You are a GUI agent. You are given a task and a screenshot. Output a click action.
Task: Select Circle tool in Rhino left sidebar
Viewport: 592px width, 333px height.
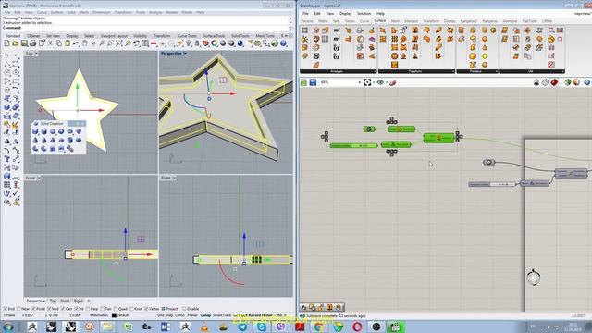[7, 72]
